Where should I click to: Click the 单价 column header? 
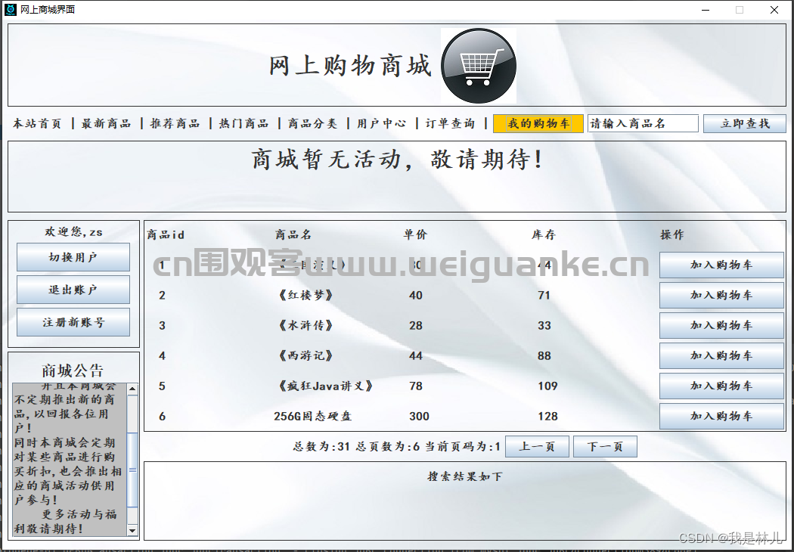click(x=415, y=235)
